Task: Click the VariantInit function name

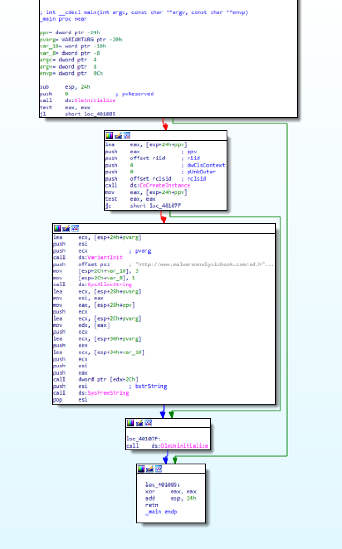Action: (x=105, y=257)
